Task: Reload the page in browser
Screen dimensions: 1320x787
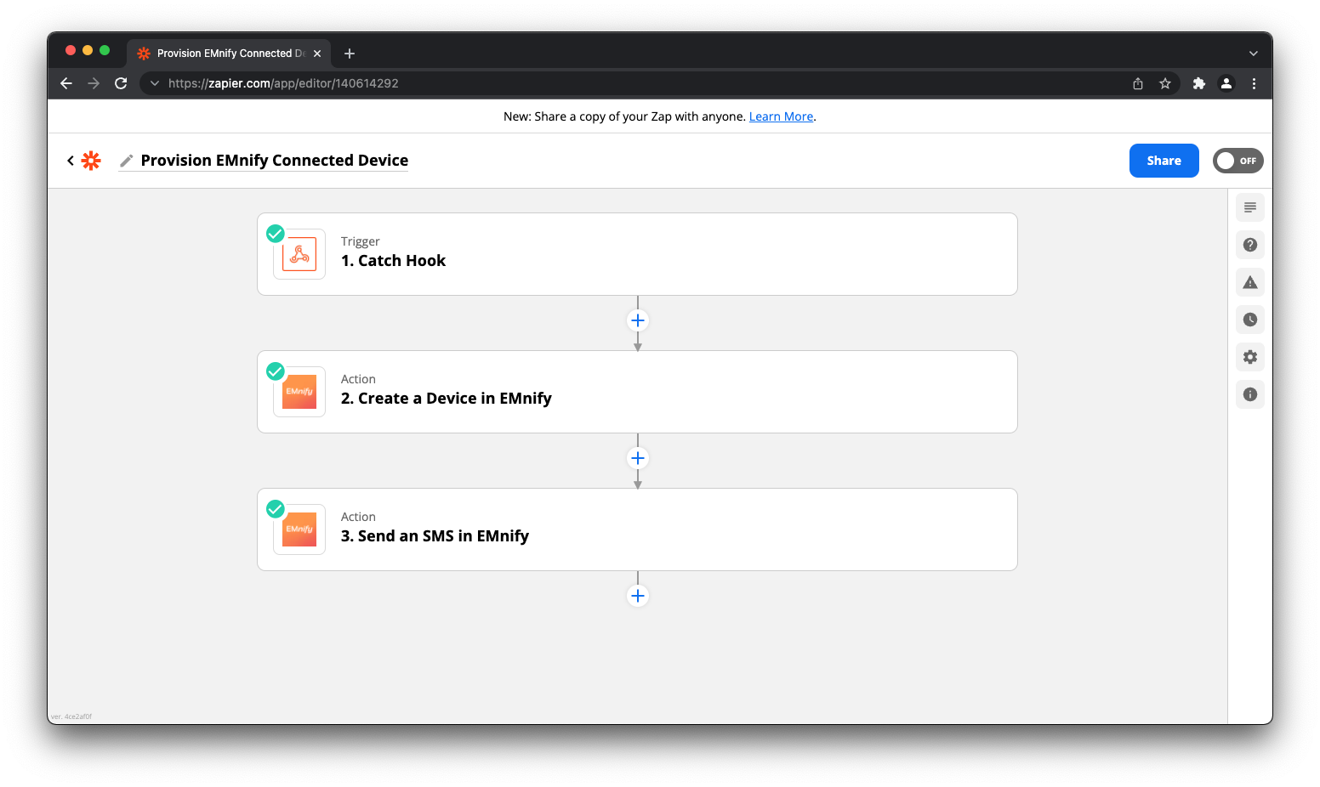Action: (121, 83)
